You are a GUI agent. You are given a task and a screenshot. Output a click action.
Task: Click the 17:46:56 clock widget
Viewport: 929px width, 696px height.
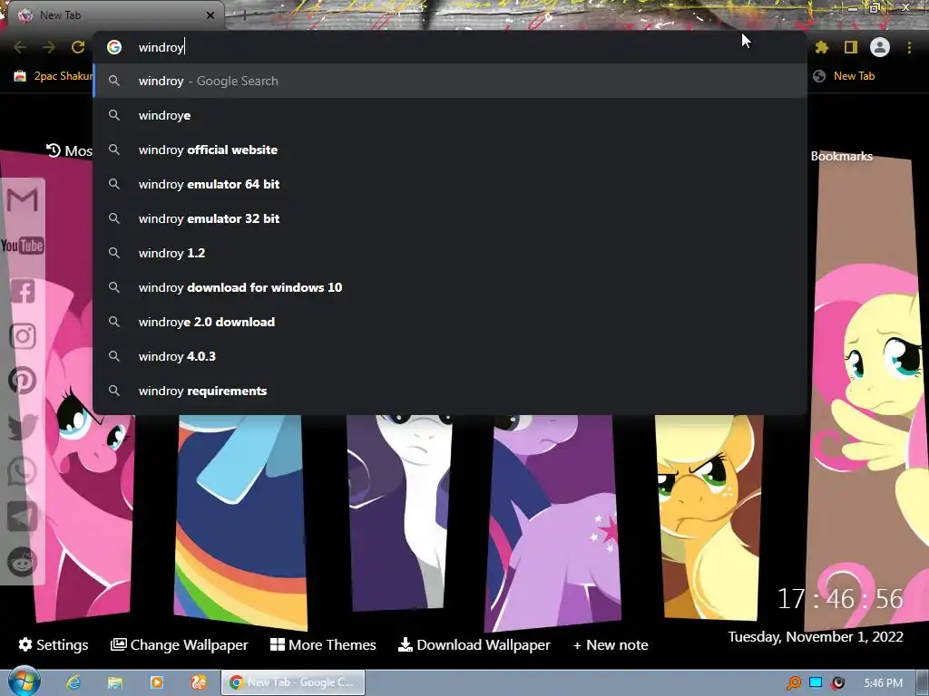pos(840,599)
